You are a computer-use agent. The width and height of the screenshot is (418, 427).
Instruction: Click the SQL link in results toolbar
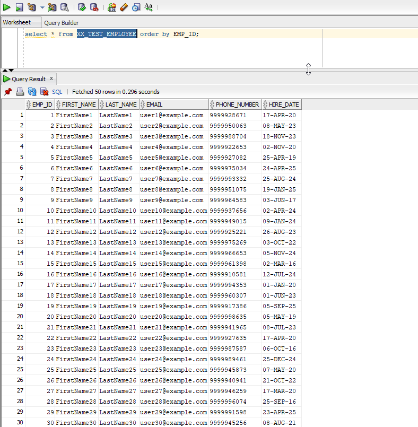pos(57,92)
